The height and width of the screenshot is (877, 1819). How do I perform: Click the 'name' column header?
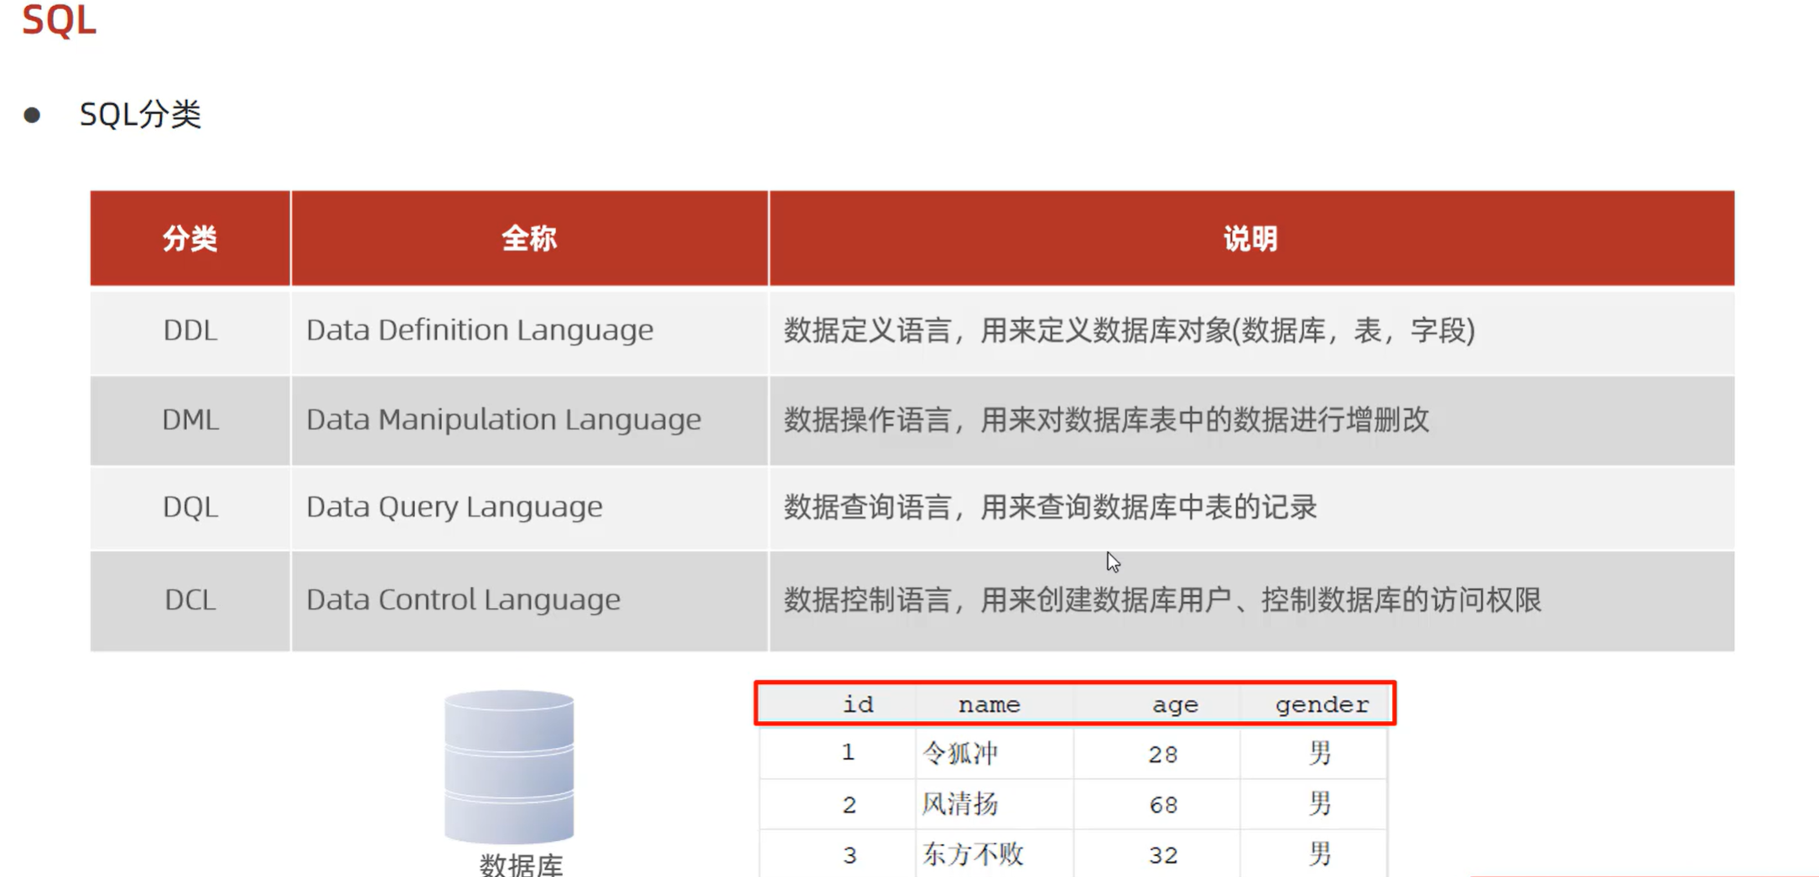989,704
